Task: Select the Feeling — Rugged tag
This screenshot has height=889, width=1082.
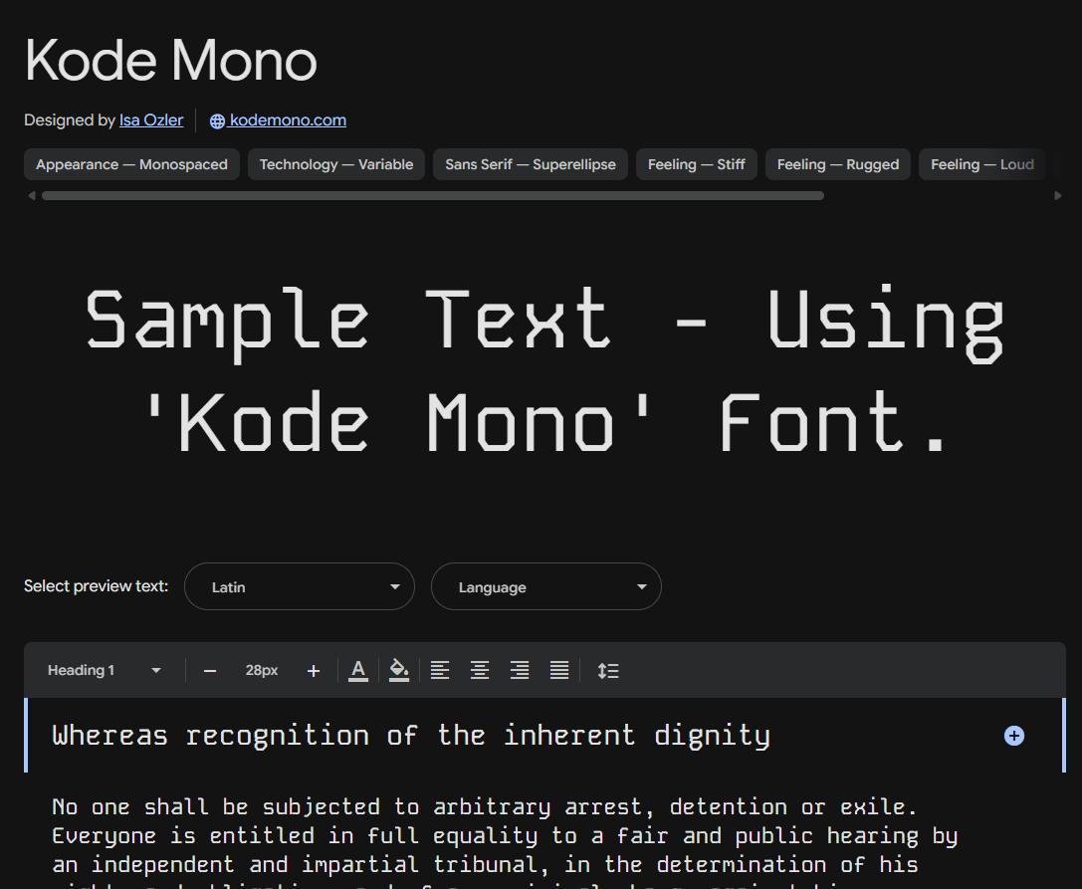Action: pyautogui.click(x=838, y=164)
